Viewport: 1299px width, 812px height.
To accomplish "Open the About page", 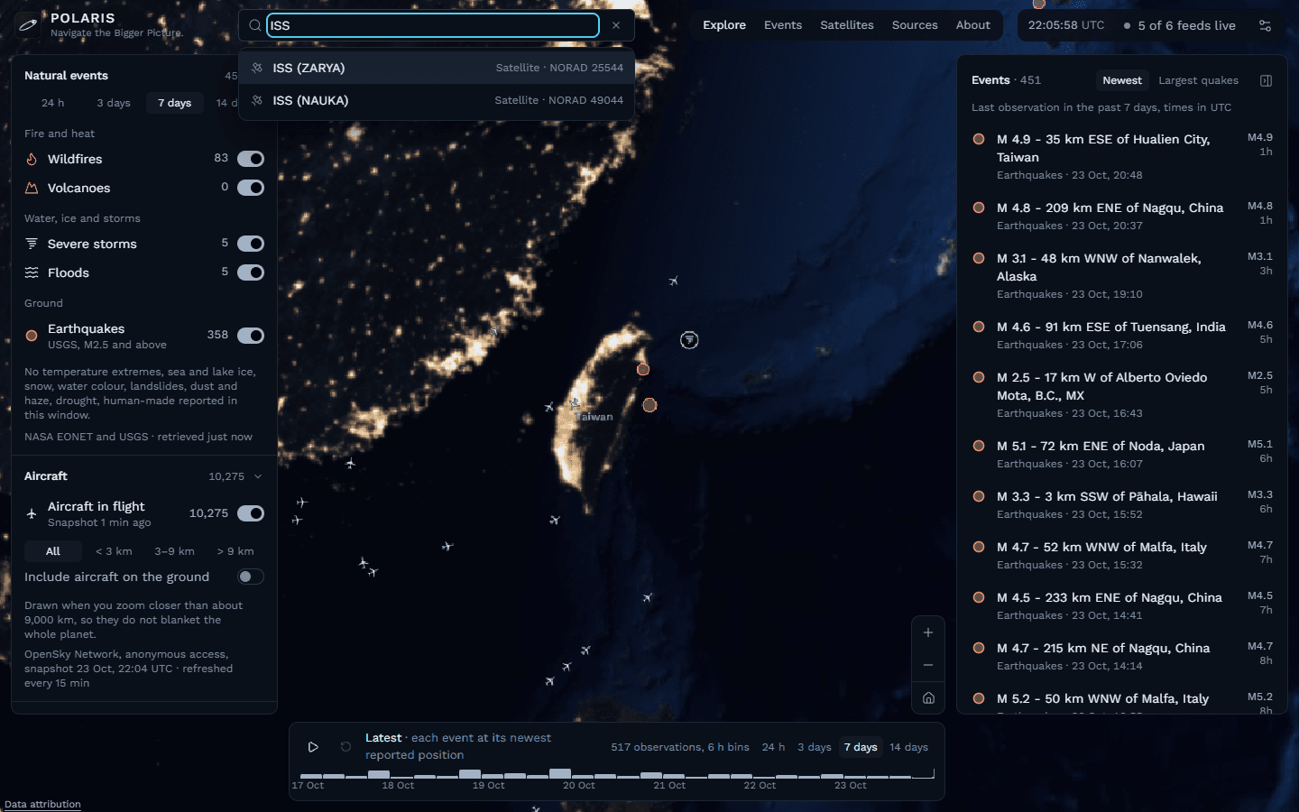I will pyautogui.click(x=973, y=25).
